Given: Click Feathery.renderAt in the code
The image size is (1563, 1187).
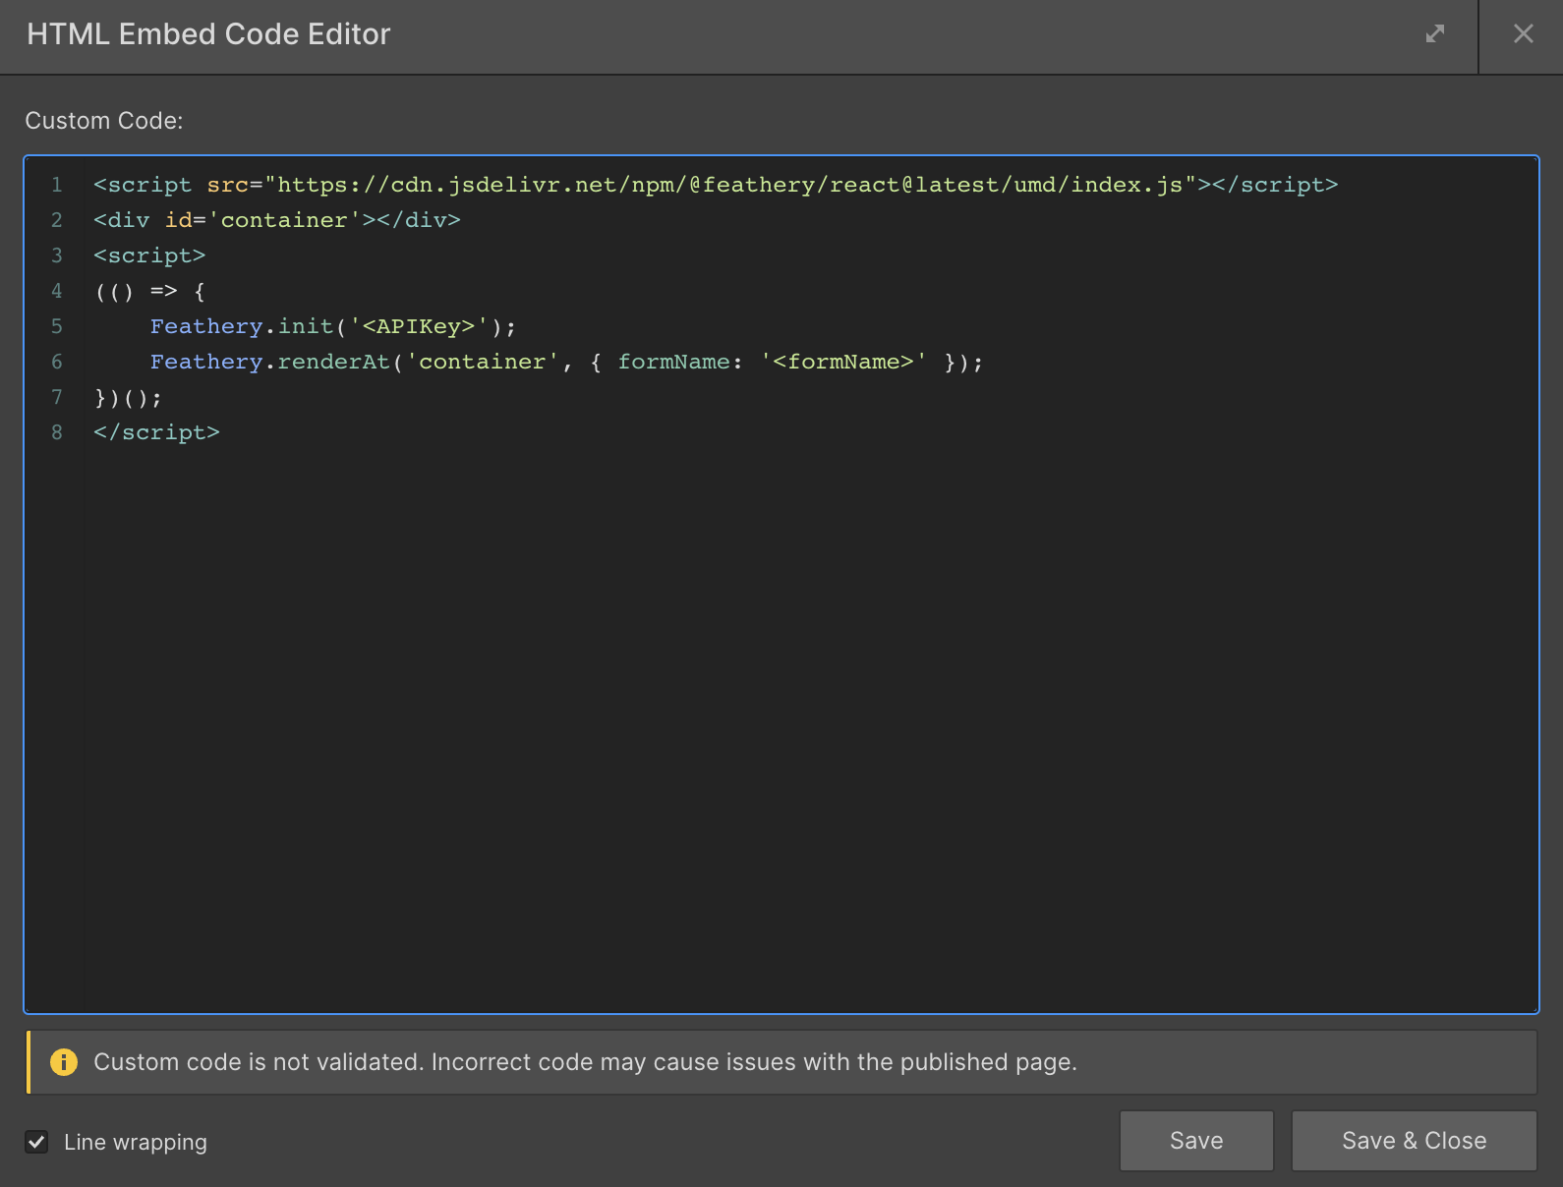Looking at the screenshot, I should (269, 362).
